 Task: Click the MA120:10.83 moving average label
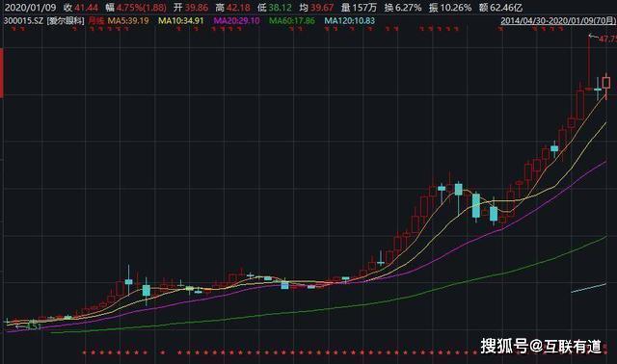coord(349,21)
